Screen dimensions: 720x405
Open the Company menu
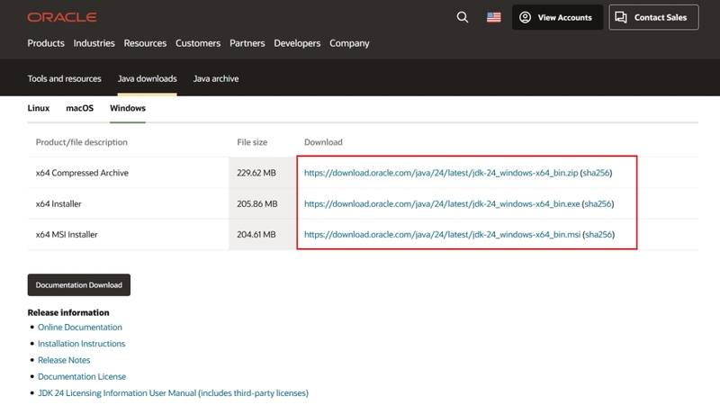coord(349,43)
